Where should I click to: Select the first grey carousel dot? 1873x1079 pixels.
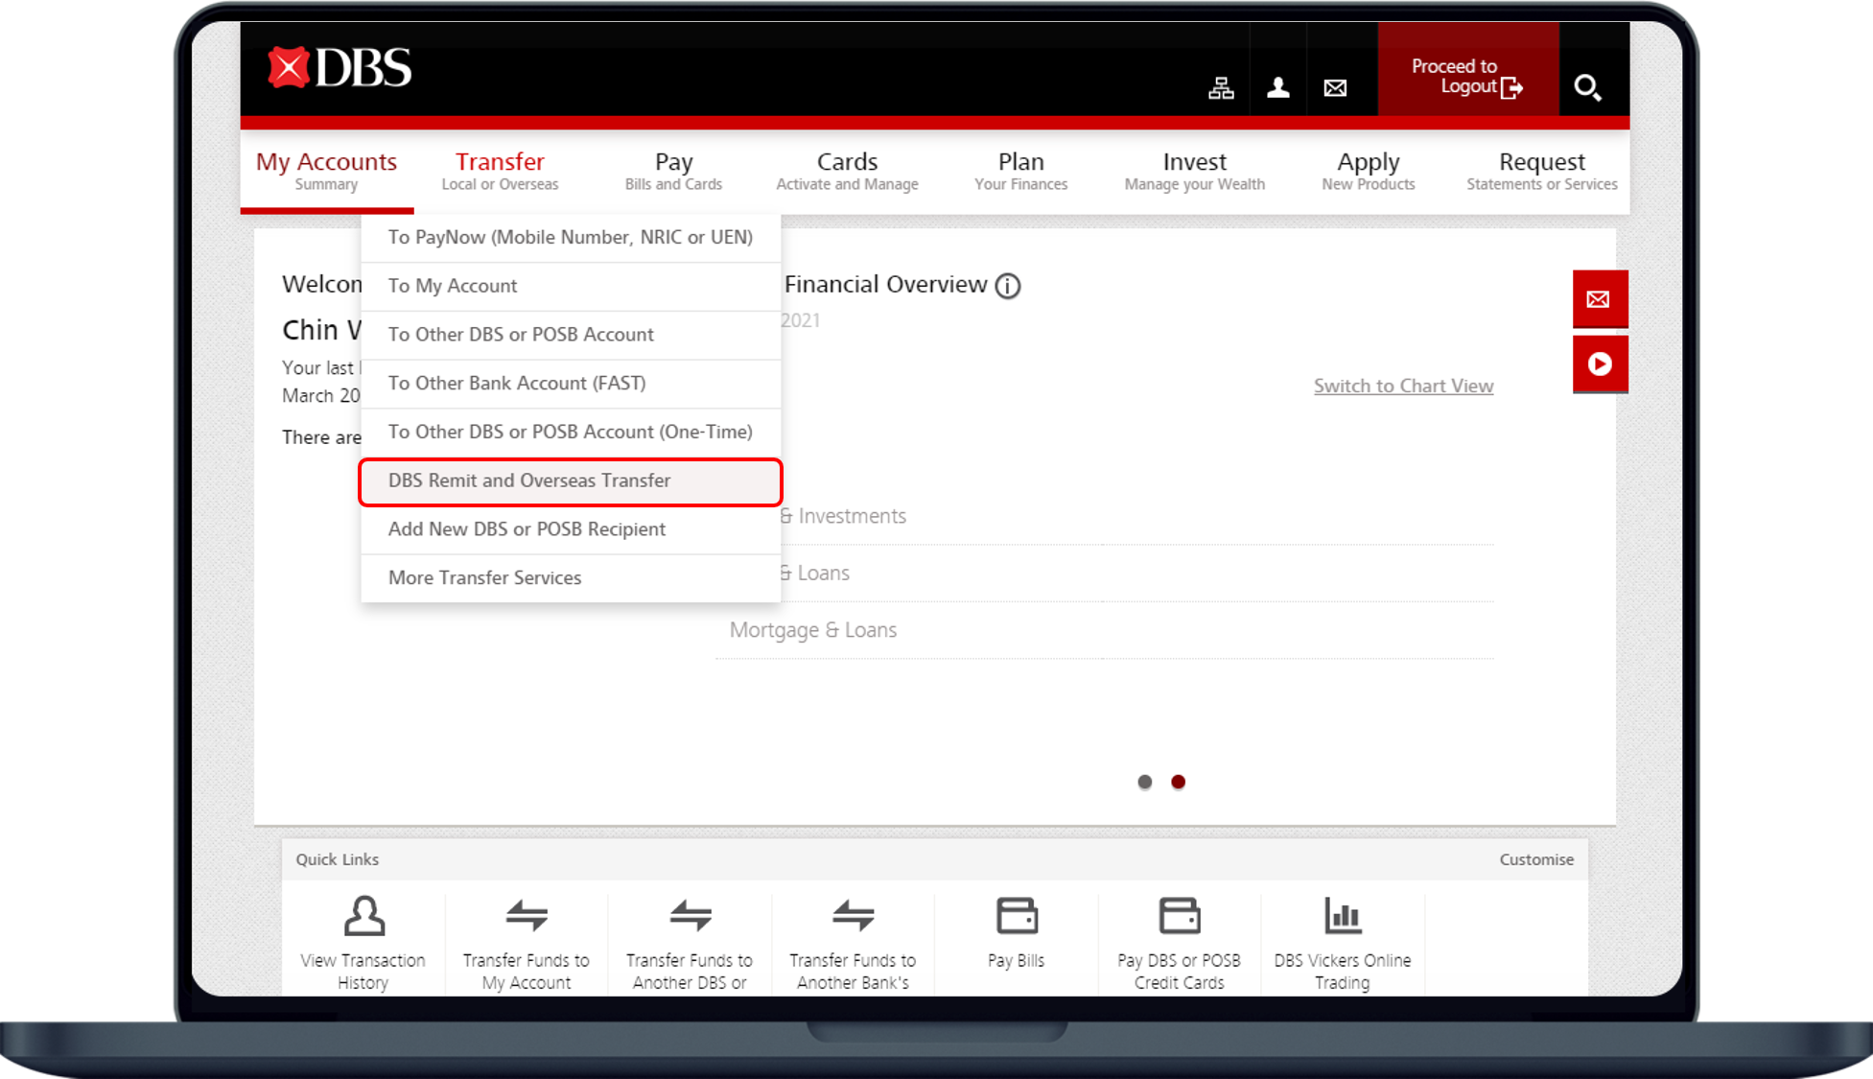1144,783
